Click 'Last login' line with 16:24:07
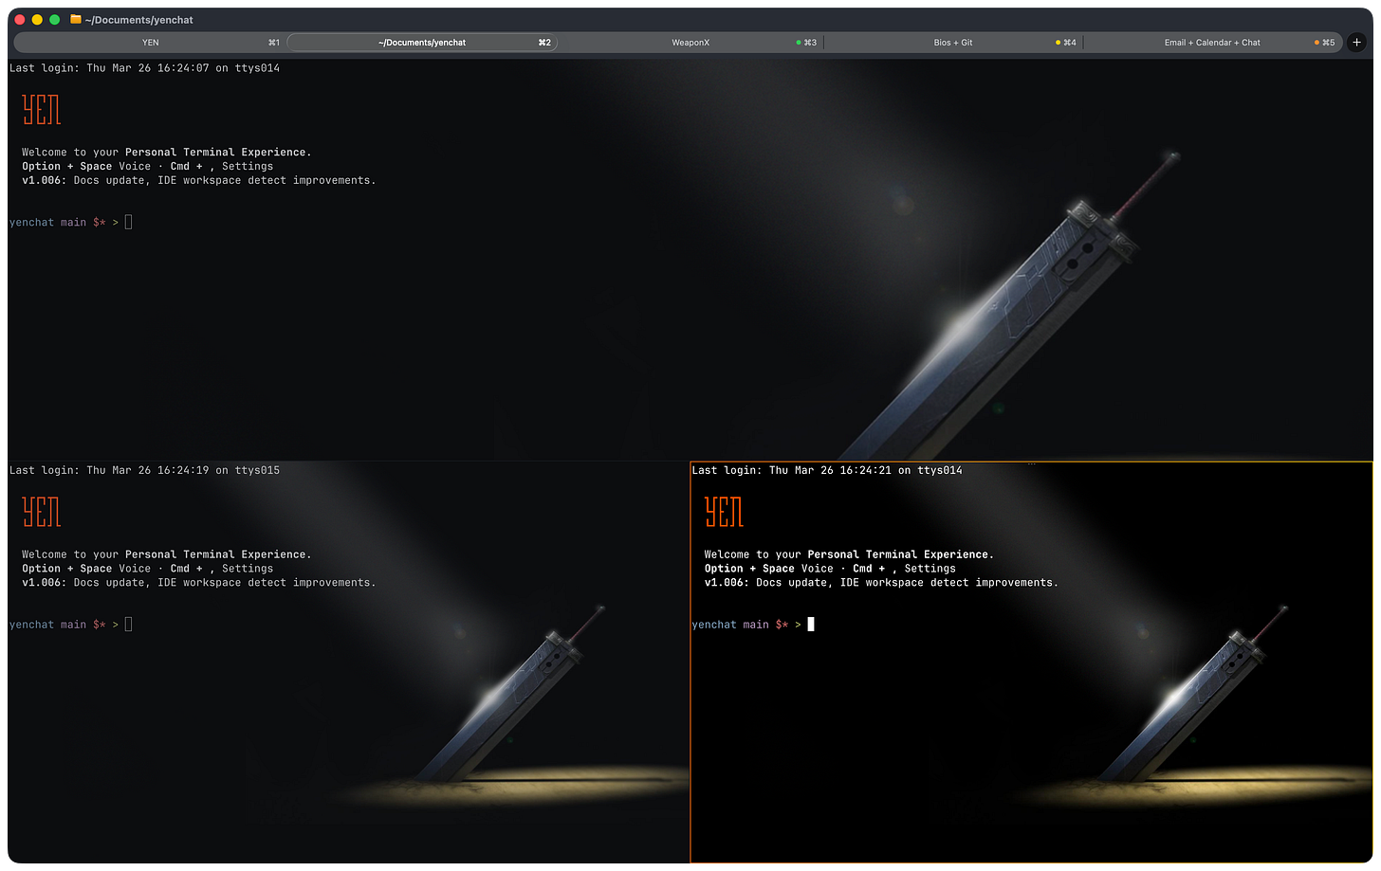The width and height of the screenshot is (1381, 871). click(x=144, y=68)
